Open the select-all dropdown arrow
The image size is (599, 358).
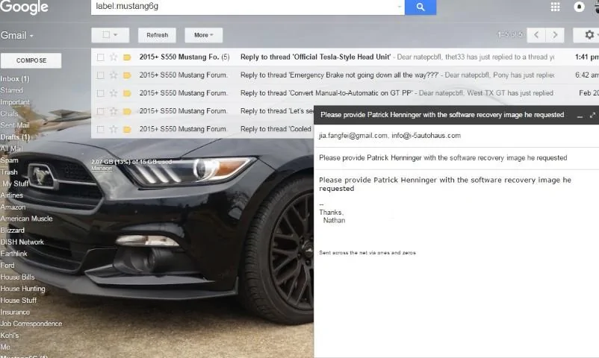click(116, 35)
